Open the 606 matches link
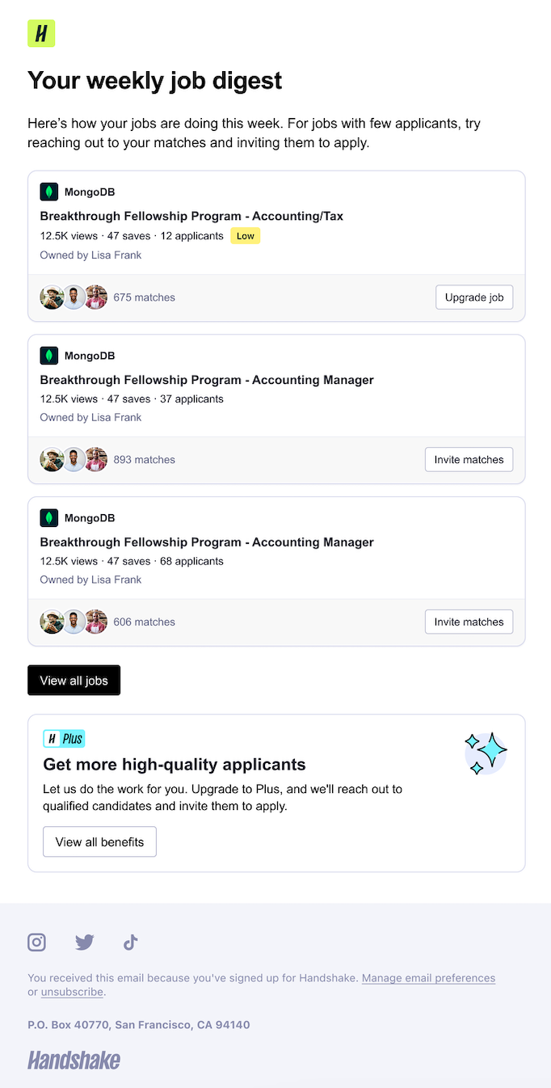This screenshot has height=1088, width=551. click(x=144, y=622)
